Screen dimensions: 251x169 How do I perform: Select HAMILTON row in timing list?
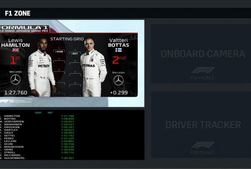point(37,116)
